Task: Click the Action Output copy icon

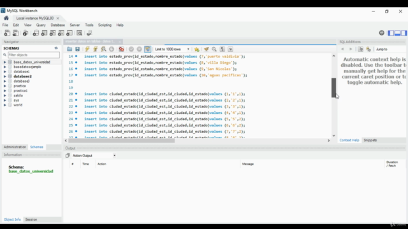Action: point(68,155)
